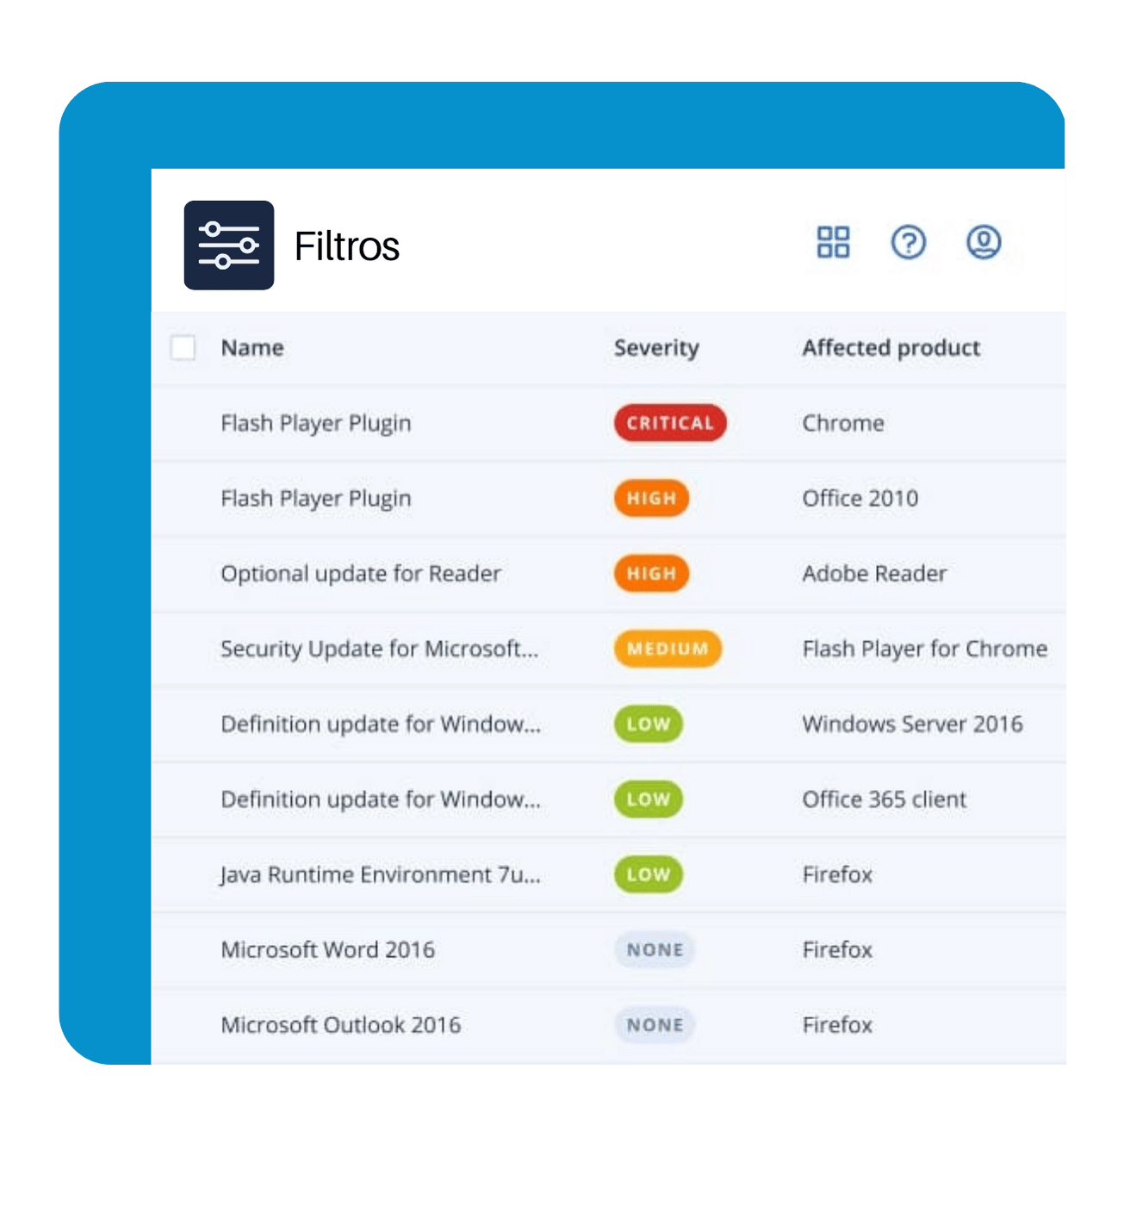The width and height of the screenshot is (1130, 1206).
Task: Click the Office 2010 product cell
Action: point(860,498)
